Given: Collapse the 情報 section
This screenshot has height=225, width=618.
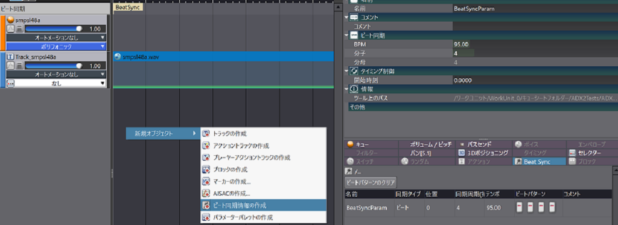Looking at the screenshot, I should [346, 89].
